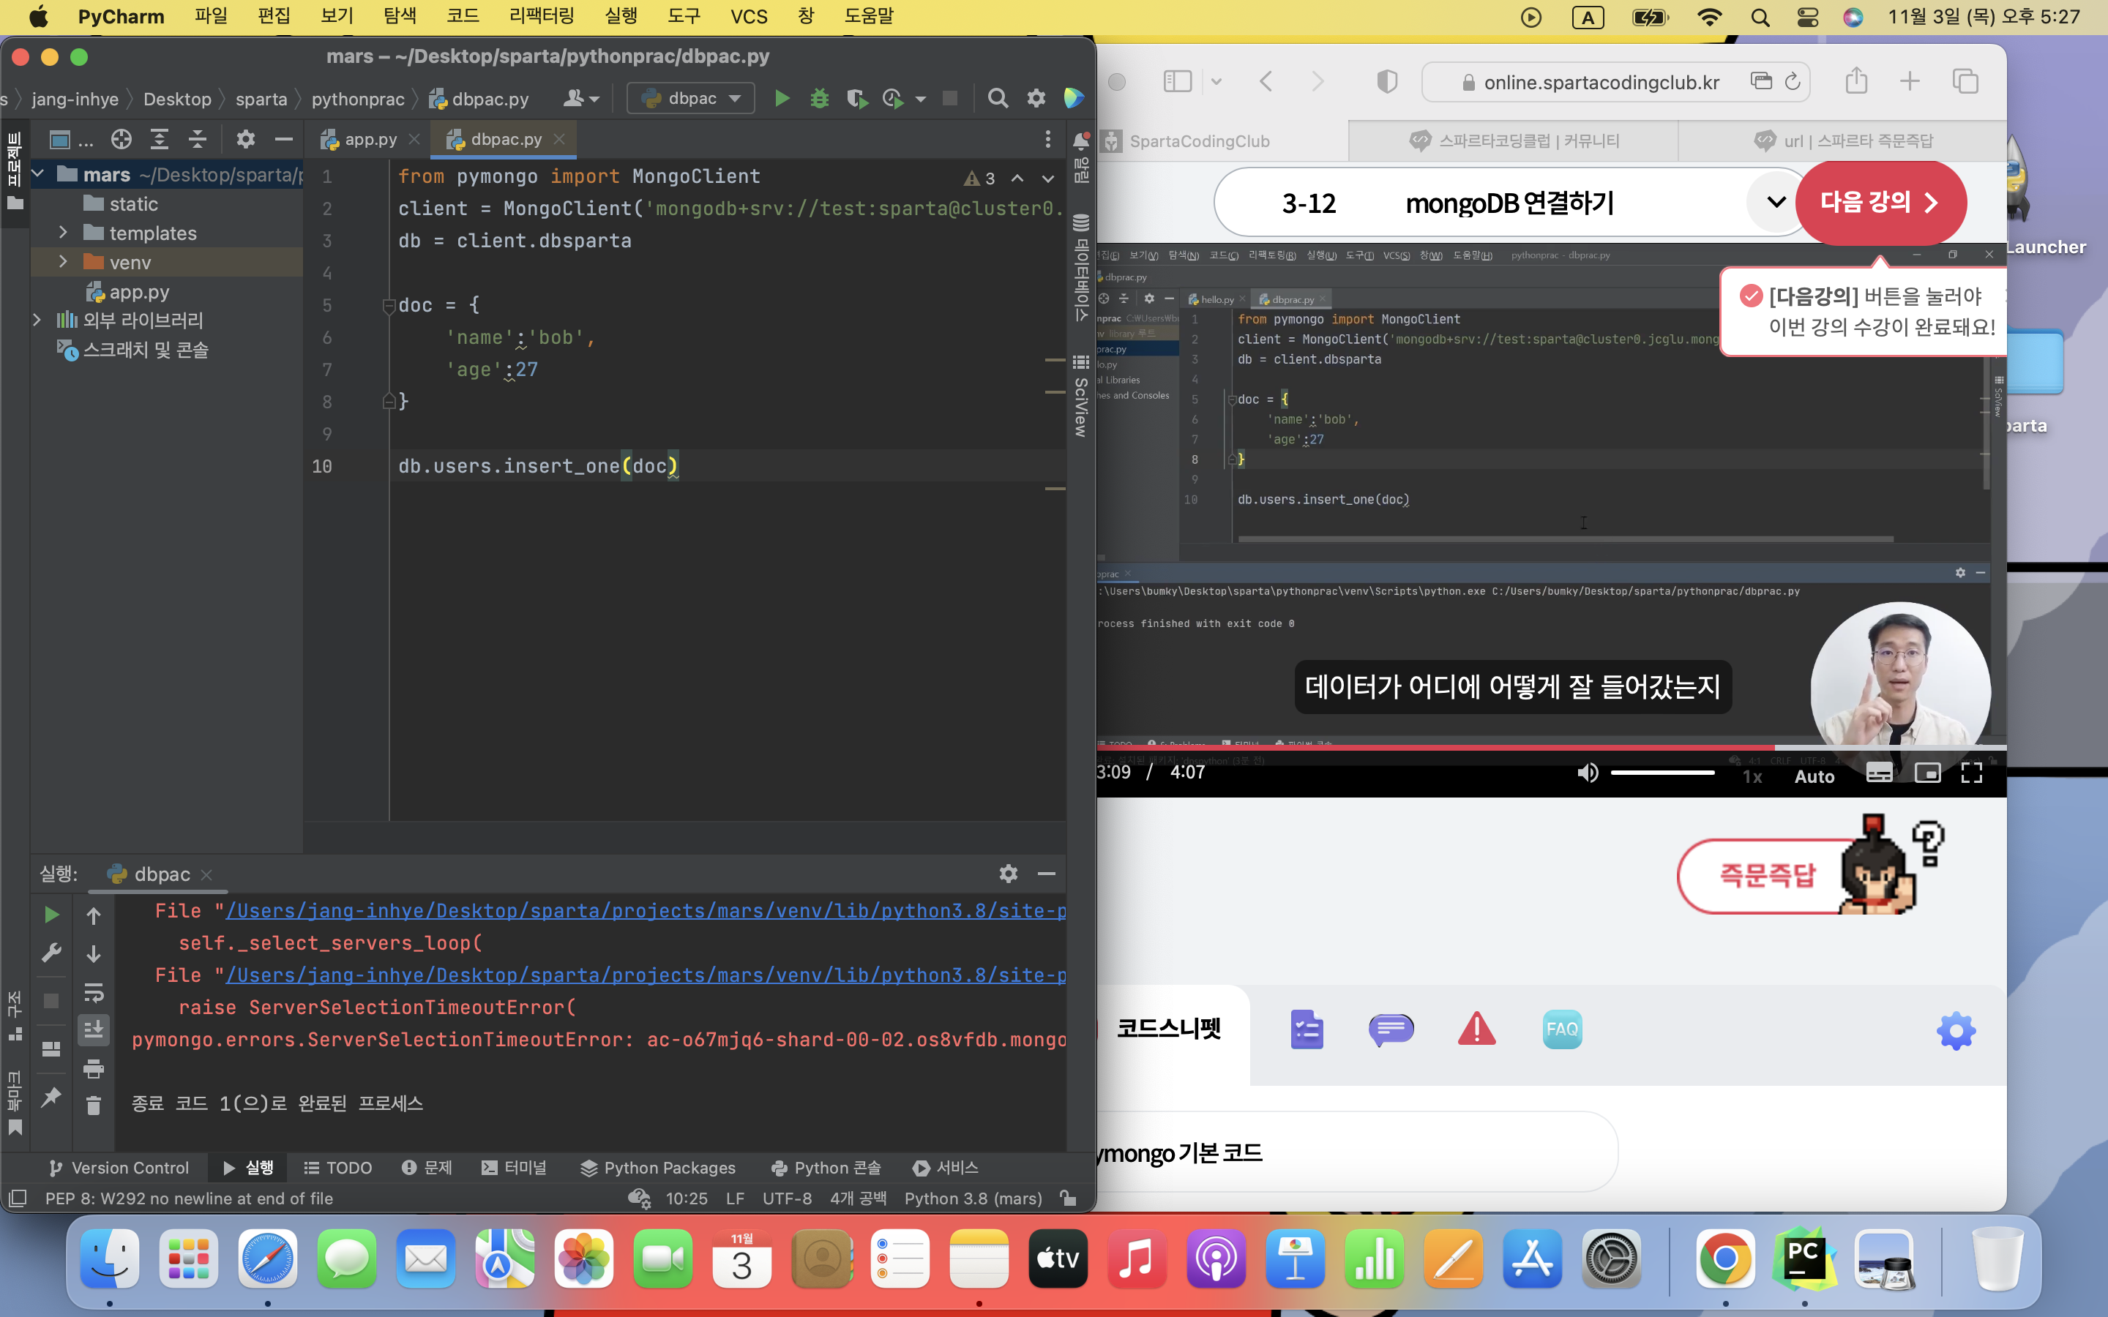Viewport: 2108px width, 1317px height.
Task: Open blue settings gear on the lecture page
Action: [1956, 1030]
